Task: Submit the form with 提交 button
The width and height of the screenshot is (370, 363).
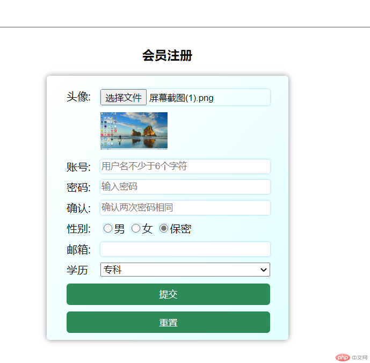Action: 168,294
